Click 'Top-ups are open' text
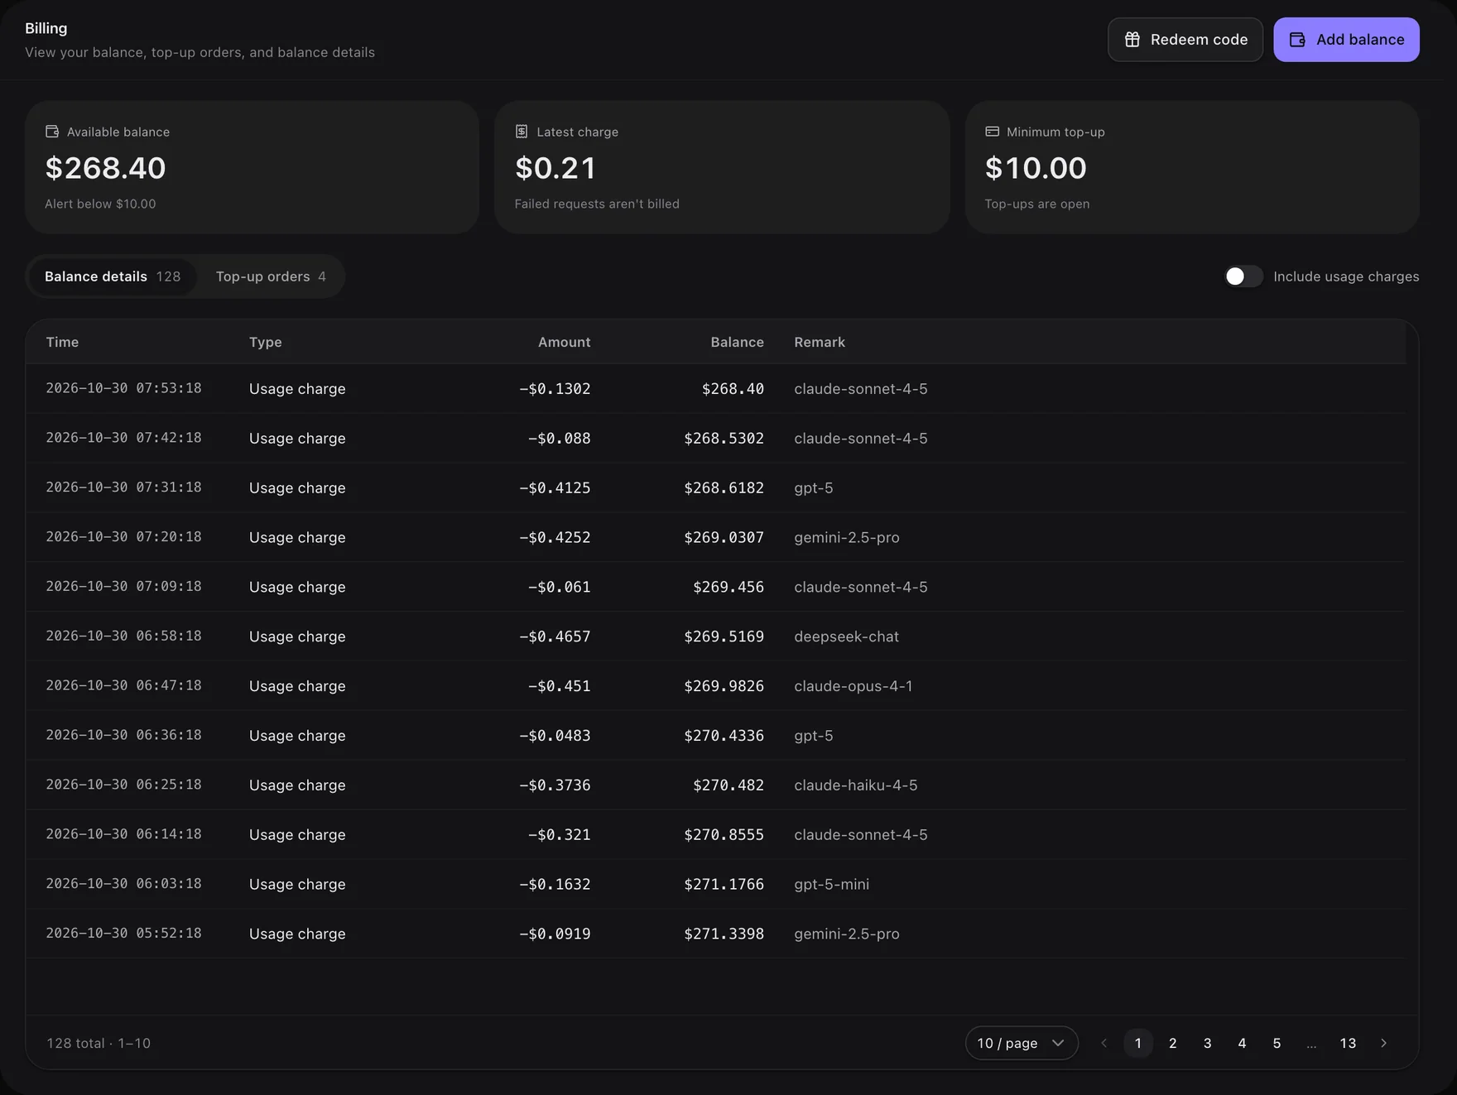Image resolution: width=1457 pixels, height=1095 pixels. point(1037,204)
